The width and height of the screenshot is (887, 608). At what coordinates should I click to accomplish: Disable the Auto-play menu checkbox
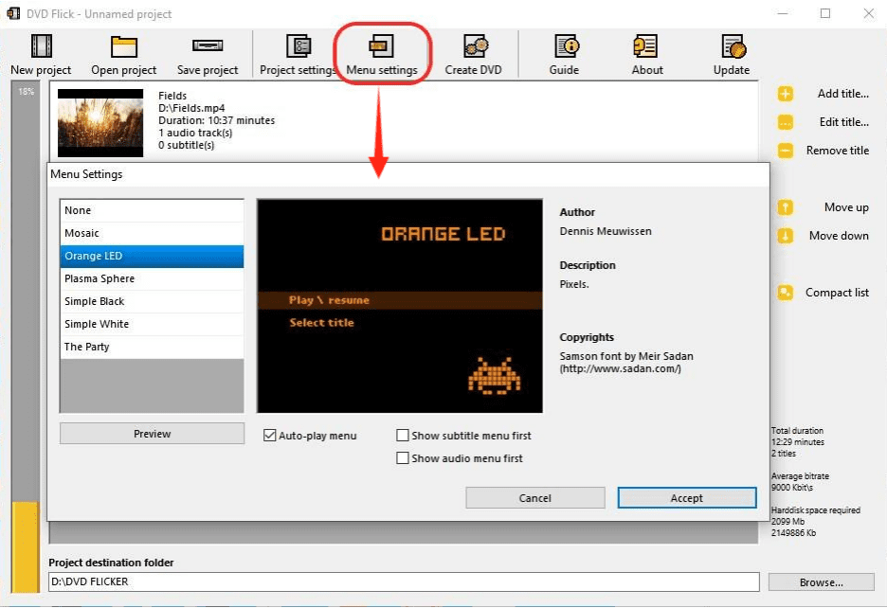coord(270,436)
